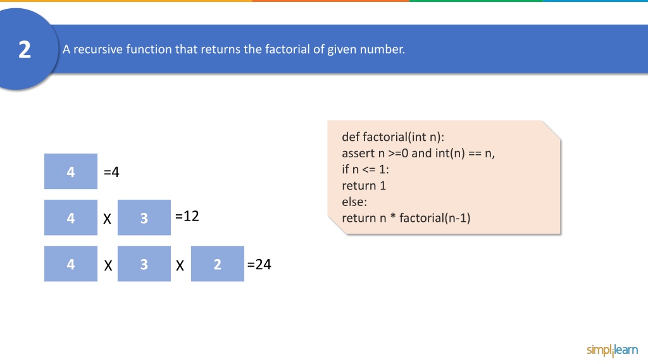Select the second row box showing 4

coord(71,217)
